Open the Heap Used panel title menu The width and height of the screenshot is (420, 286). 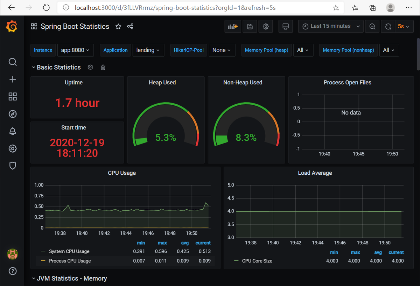162,83
